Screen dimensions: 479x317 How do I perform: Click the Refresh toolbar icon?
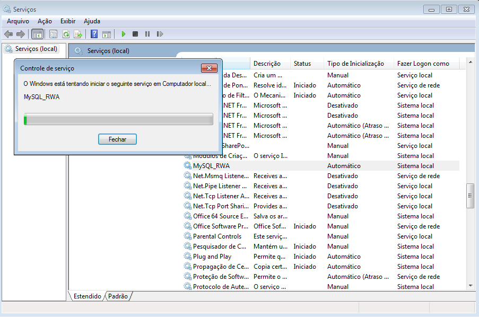tap(66, 34)
